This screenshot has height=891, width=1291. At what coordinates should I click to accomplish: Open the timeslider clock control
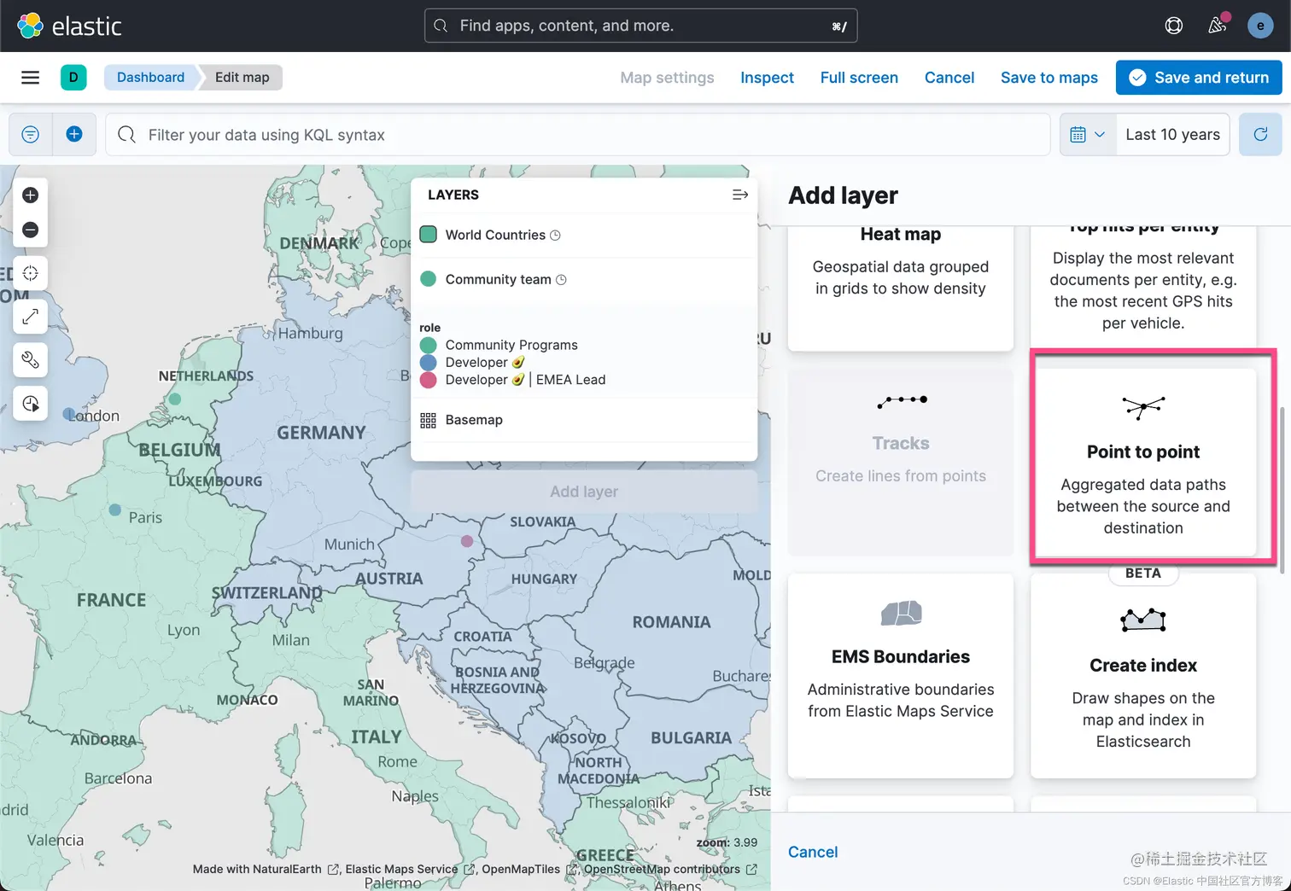tap(31, 404)
